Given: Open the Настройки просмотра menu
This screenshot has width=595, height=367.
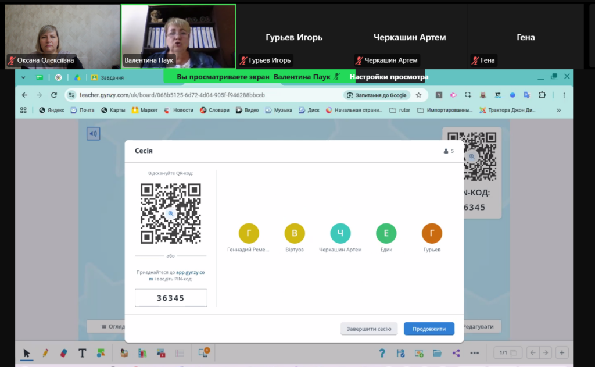Looking at the screenshot, I should [389, 77].
